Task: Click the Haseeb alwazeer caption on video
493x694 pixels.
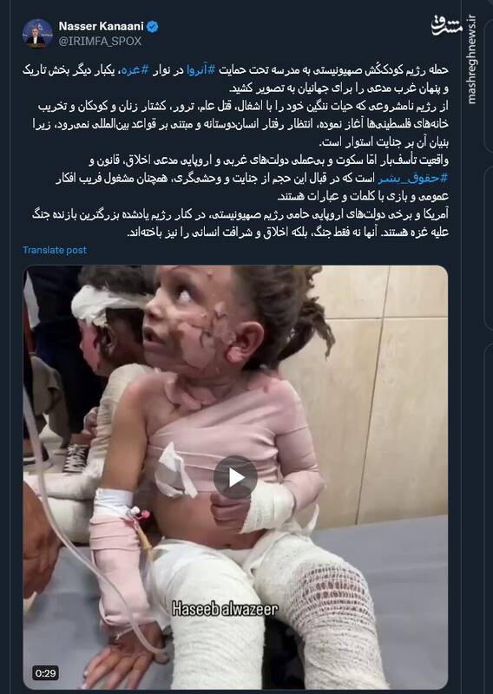Action: coord(225,609)
